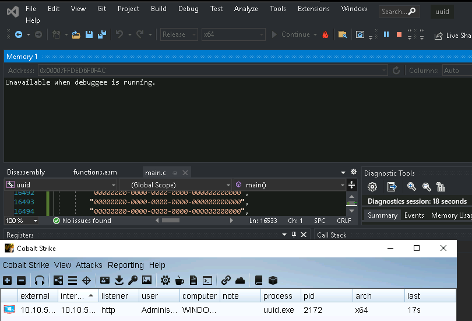Toggle pin on main.c tab
This screenshot has width=472, height=321.
[174, 173]
